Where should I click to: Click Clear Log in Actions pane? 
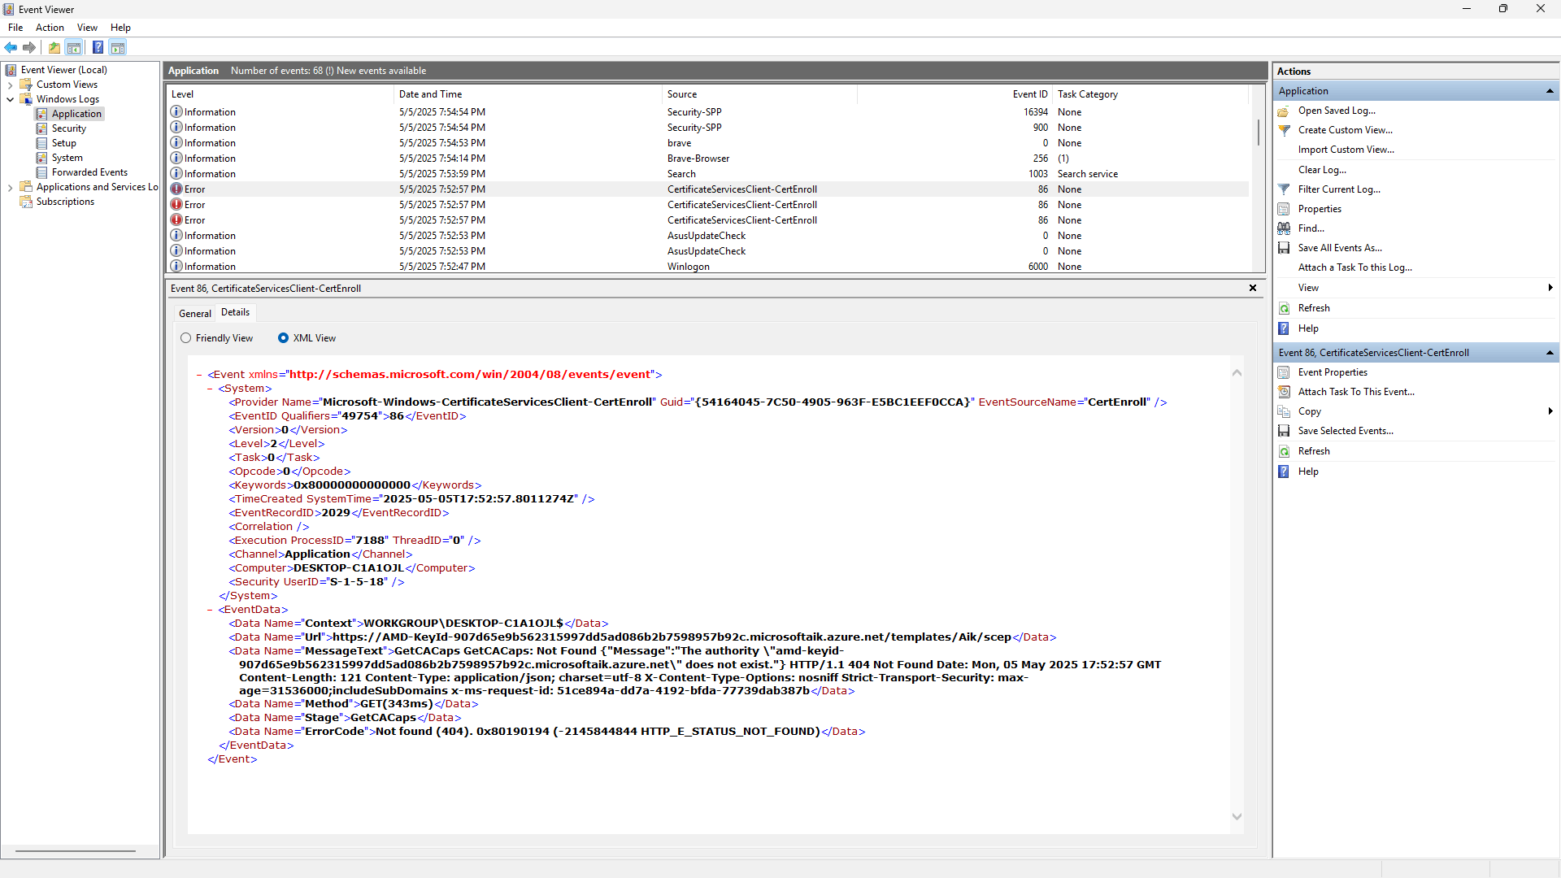[1322, 170]
